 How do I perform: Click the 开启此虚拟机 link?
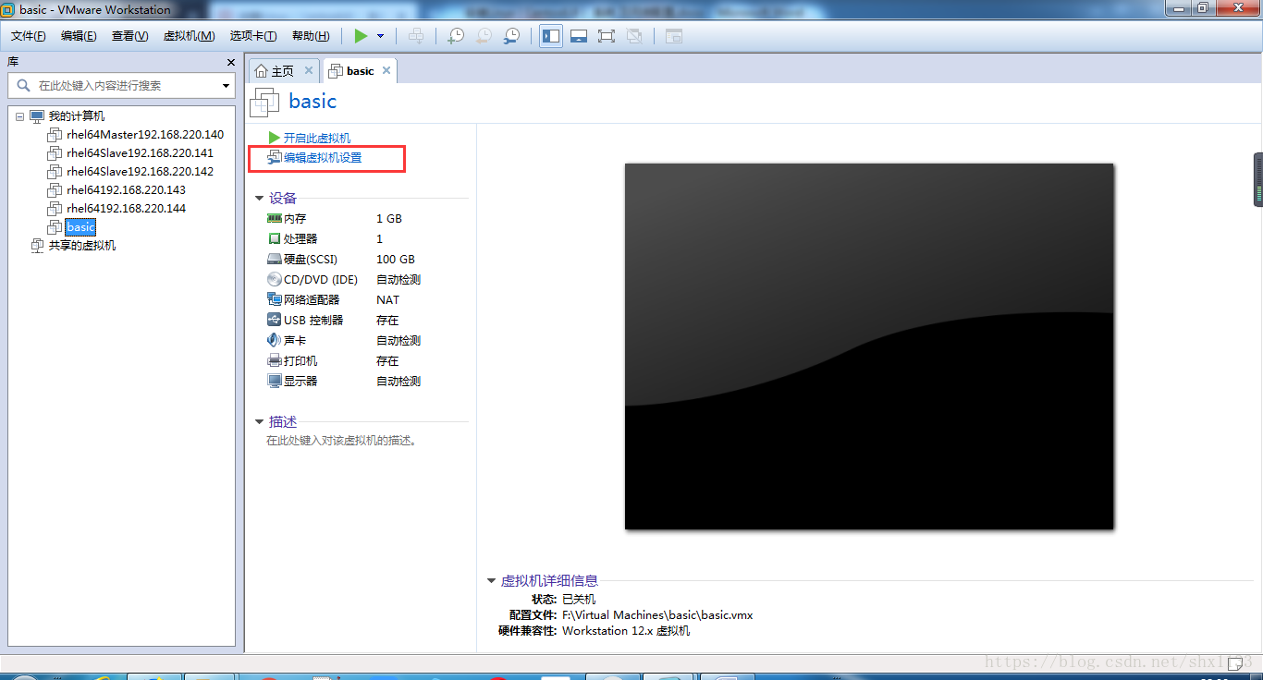coord(316,138)
